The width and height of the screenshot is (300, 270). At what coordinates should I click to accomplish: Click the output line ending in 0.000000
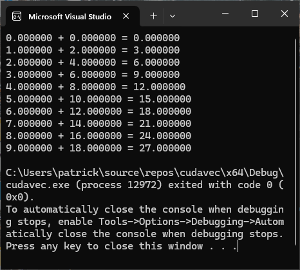[93, 38]
